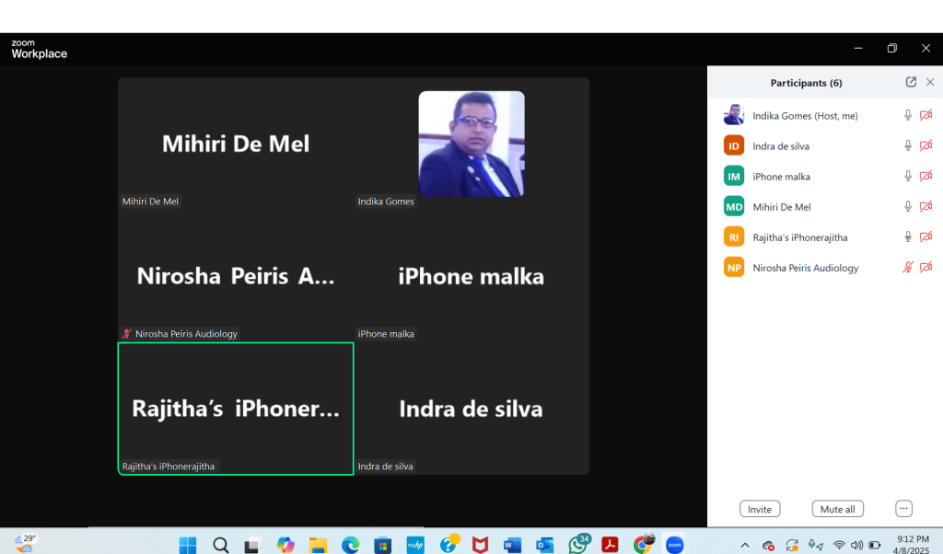Image resolution: width=943 pixels, height=554 pixels.
Task: Open Task View on the taskbar
Action: coord(252,545)
